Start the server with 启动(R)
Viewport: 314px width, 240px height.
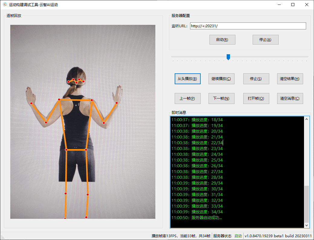[222, 40]
